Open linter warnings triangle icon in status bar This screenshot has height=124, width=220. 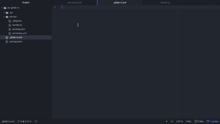coord(23,121)
